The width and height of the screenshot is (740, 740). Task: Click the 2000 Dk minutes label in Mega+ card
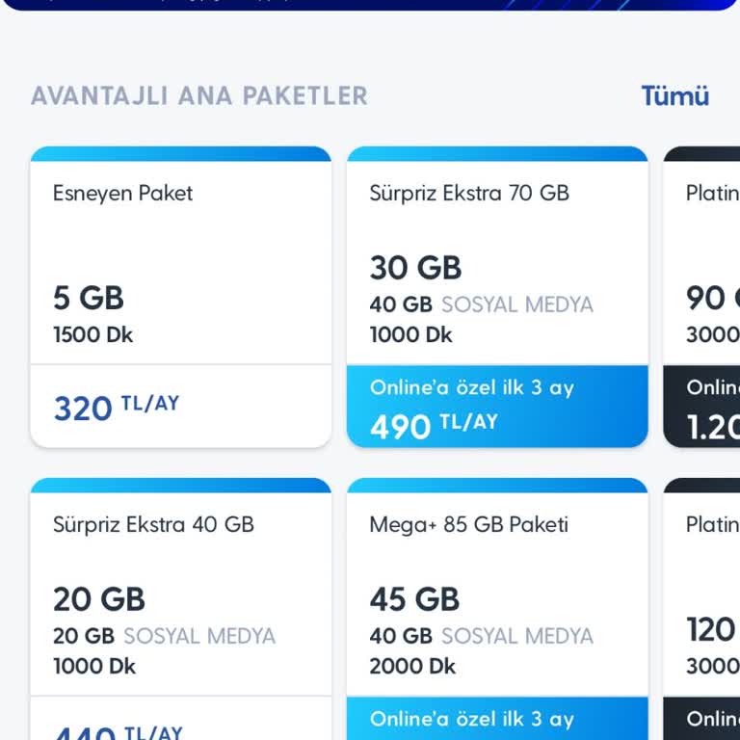(x=412, y=666)
